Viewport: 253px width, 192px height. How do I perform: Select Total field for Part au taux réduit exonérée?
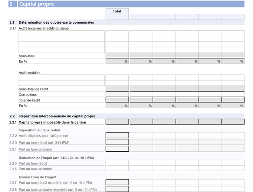[117, 182]
